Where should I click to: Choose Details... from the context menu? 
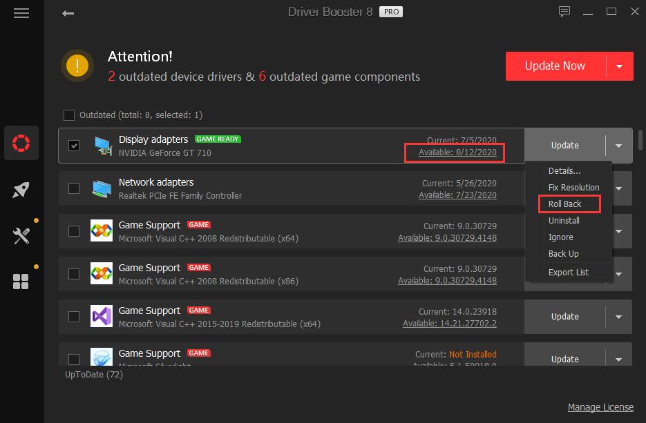tap(564, 170)
